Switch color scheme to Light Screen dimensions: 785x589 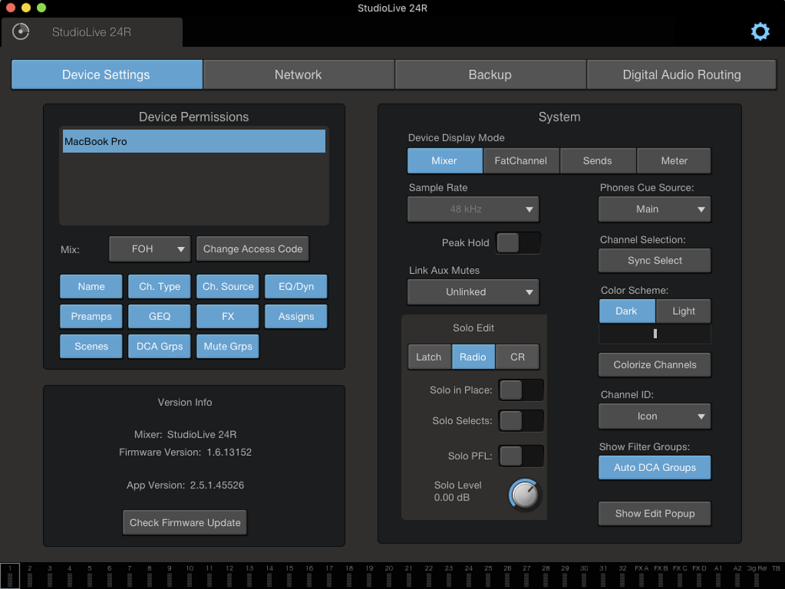tap(684, 311)
